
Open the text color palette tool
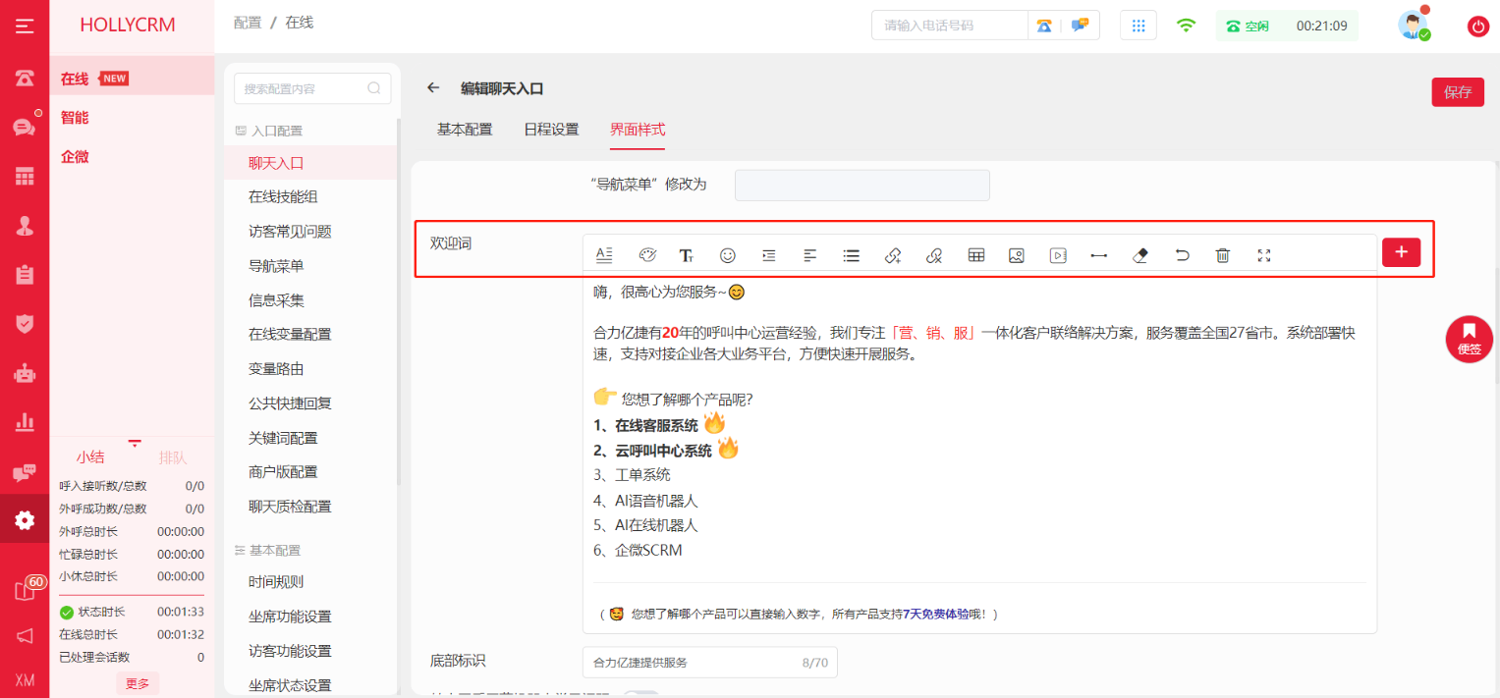coord(646,255)
